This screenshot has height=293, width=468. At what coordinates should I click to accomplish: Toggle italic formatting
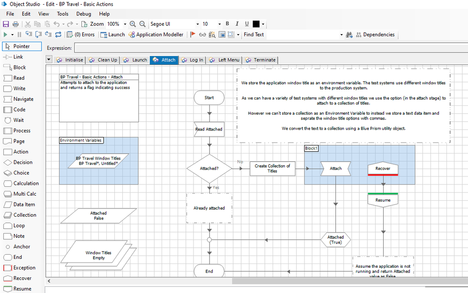click(x=237, y=24)
